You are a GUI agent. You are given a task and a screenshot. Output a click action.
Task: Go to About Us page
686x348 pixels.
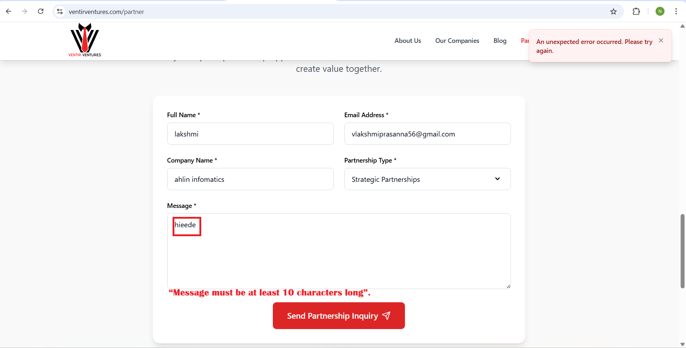point(407,41)
